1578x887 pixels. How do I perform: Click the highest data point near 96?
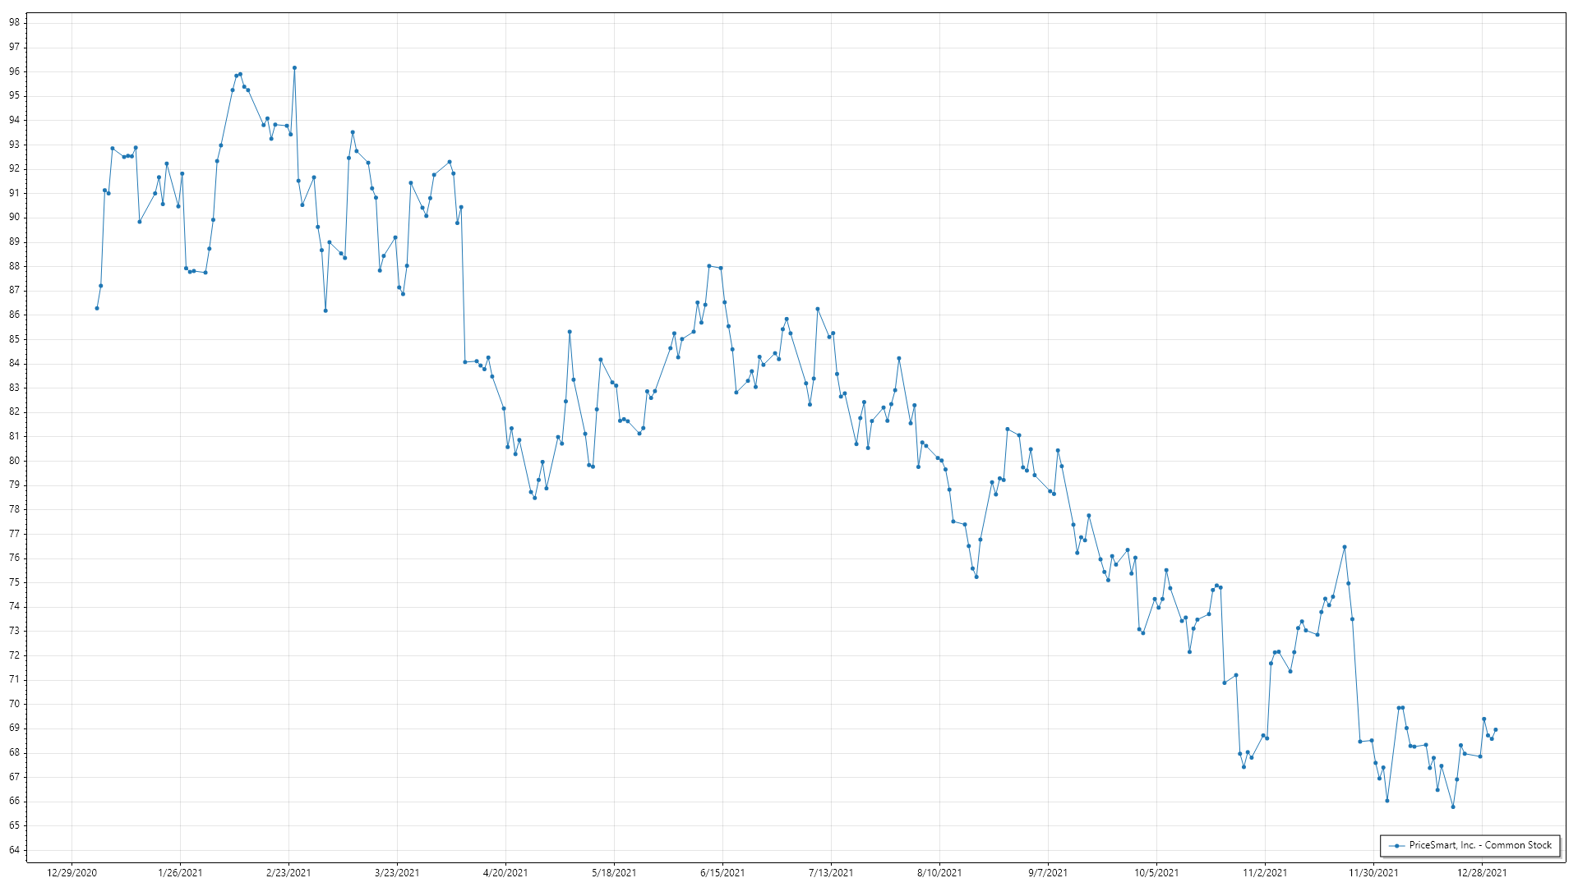click(x=294, y=68)
